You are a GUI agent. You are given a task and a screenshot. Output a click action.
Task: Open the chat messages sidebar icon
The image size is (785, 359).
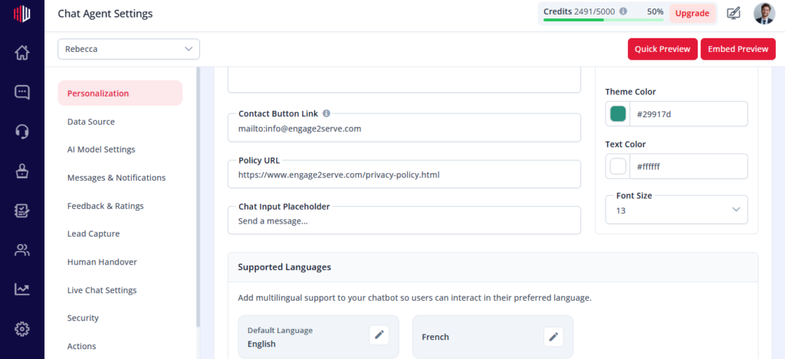point(22,92)
